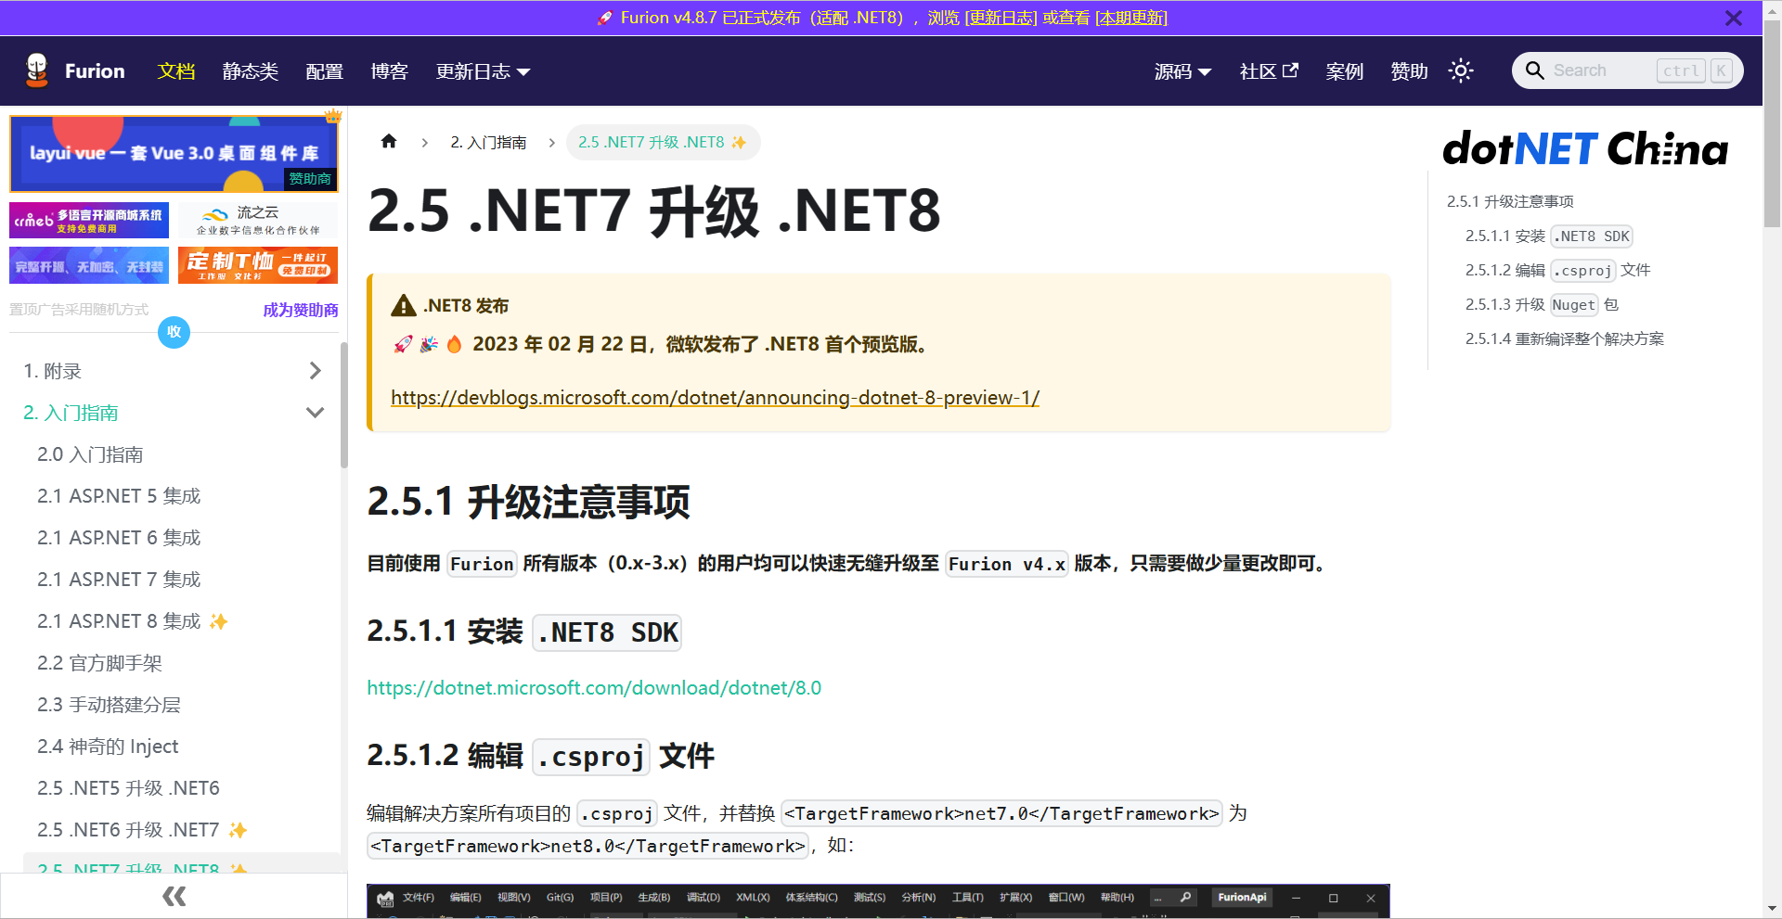
Task: Go to home via breadcrumb house icon
Action: click(389, 142)
